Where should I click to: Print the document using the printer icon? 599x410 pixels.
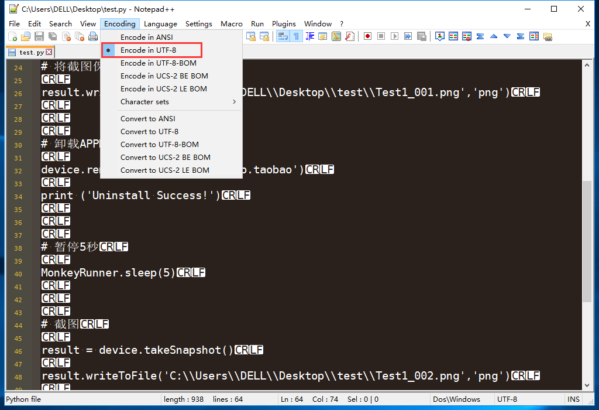pos(93,37)
